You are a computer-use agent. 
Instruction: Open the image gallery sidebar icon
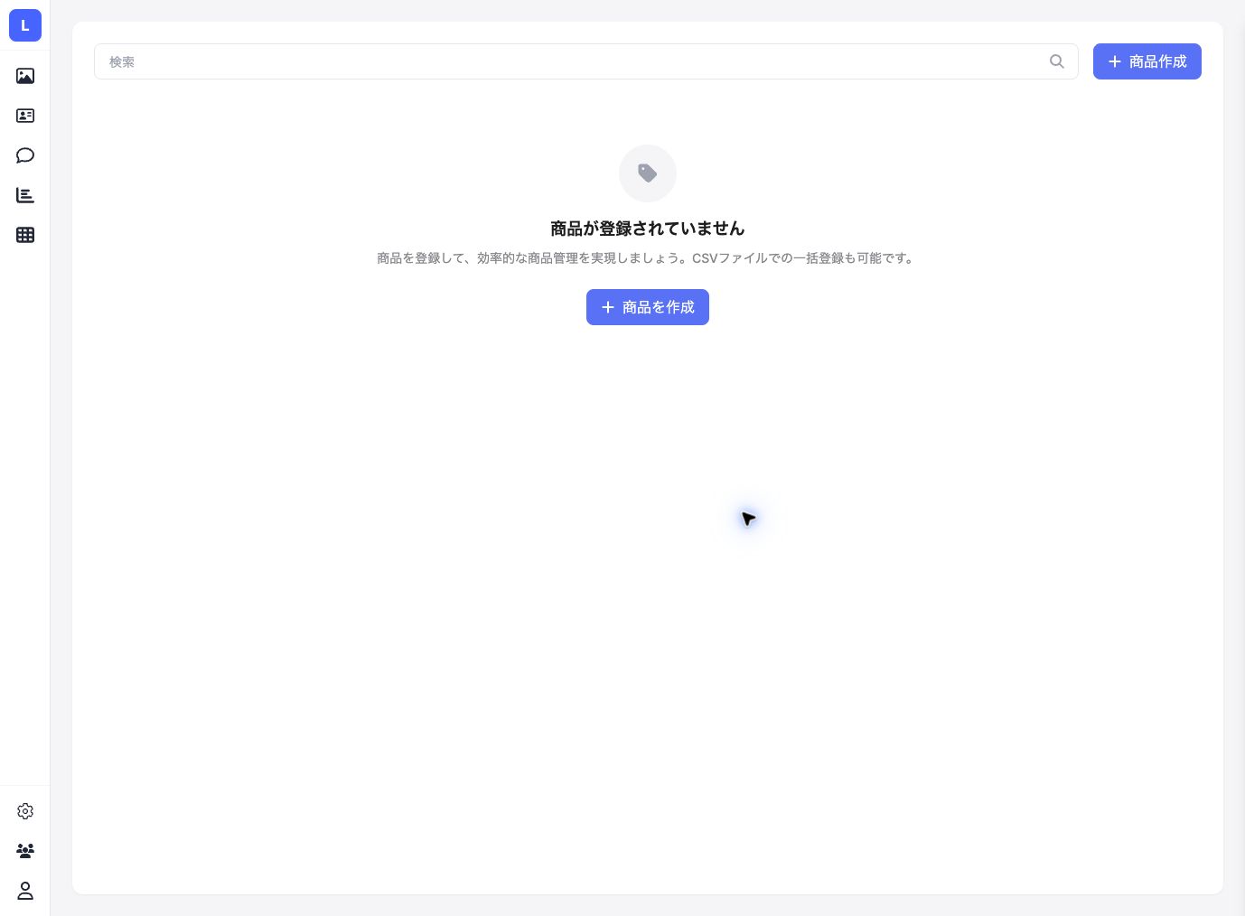pyautogui.click(x=25, y=76)
